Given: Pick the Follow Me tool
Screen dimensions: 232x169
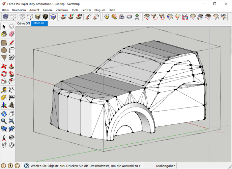Looking at the screenshot, I should tap(11, 74).
